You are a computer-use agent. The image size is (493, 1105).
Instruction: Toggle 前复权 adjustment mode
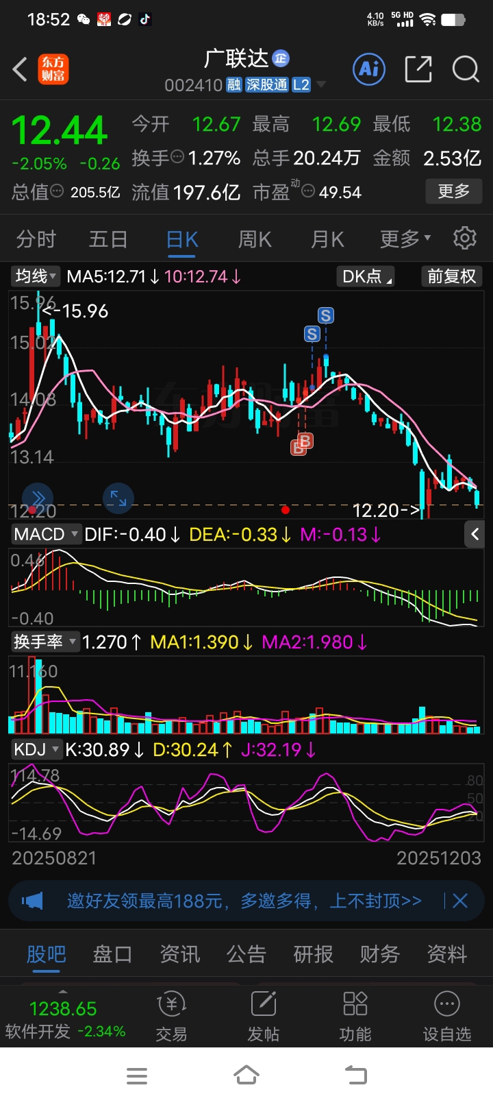pos(451,276)
